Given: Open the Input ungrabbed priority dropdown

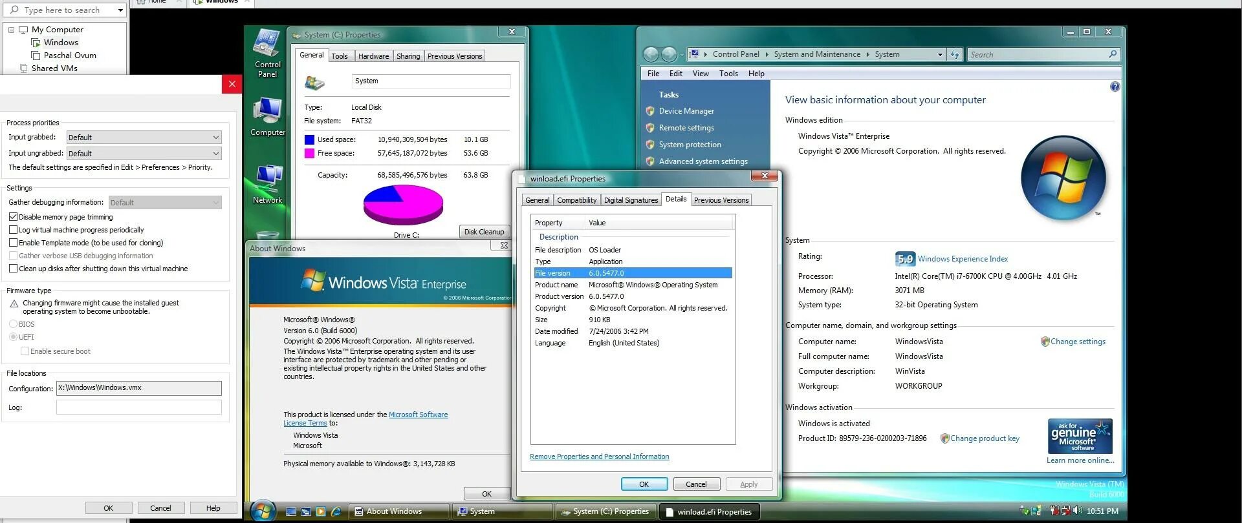Looking at the screenshot, I should [x=144, y=154].
